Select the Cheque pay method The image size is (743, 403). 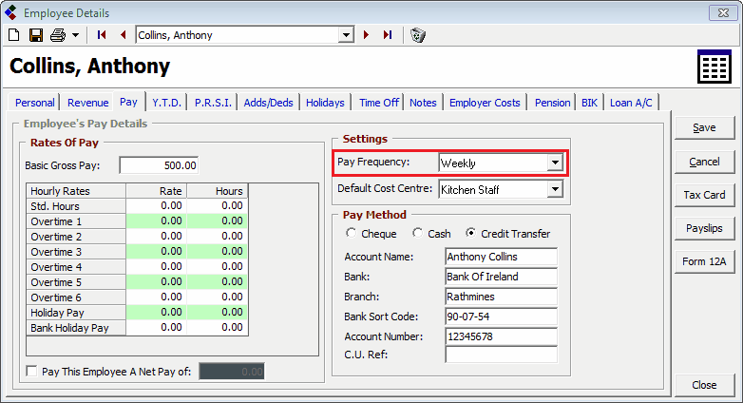coord(352,234)
